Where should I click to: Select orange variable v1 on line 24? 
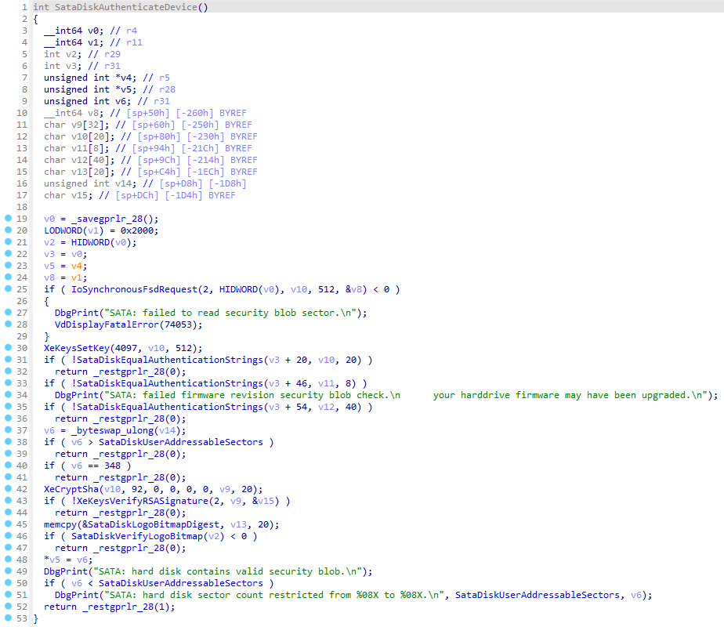pos(76,277)
